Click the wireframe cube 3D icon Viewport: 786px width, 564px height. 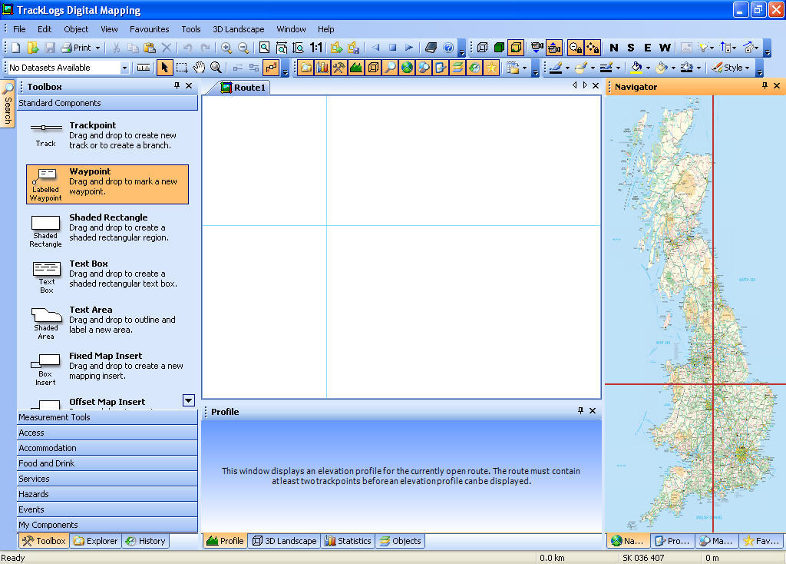click(x=482, y=48)
